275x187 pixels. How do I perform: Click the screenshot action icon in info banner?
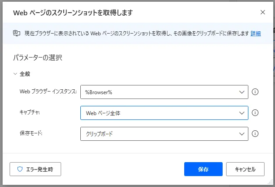[17, 33]
